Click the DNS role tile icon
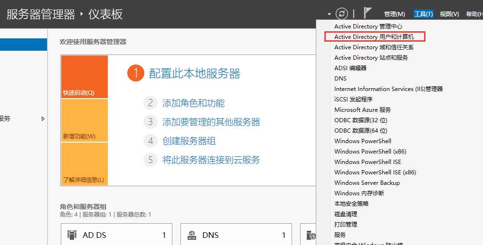The height and width of the screenshot is (245, 483). coord(192,235)
